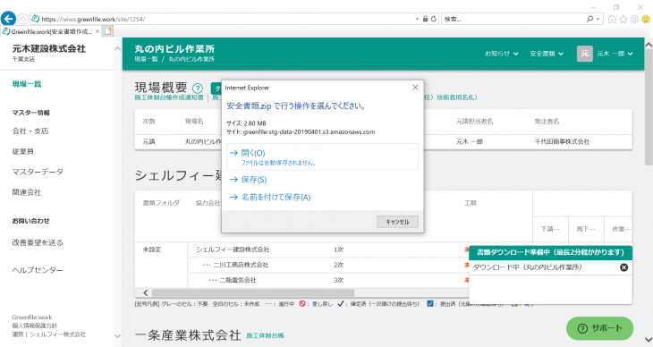Screen dimensions: 653x347
Task: Click 個人情報保護方針 footer link
Action: click(x=35, y=326)
